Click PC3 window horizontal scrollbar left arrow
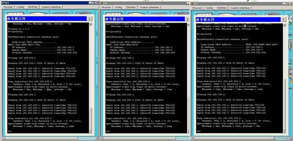The height and width of the screenshot is (141, 293). pos(192,138)
